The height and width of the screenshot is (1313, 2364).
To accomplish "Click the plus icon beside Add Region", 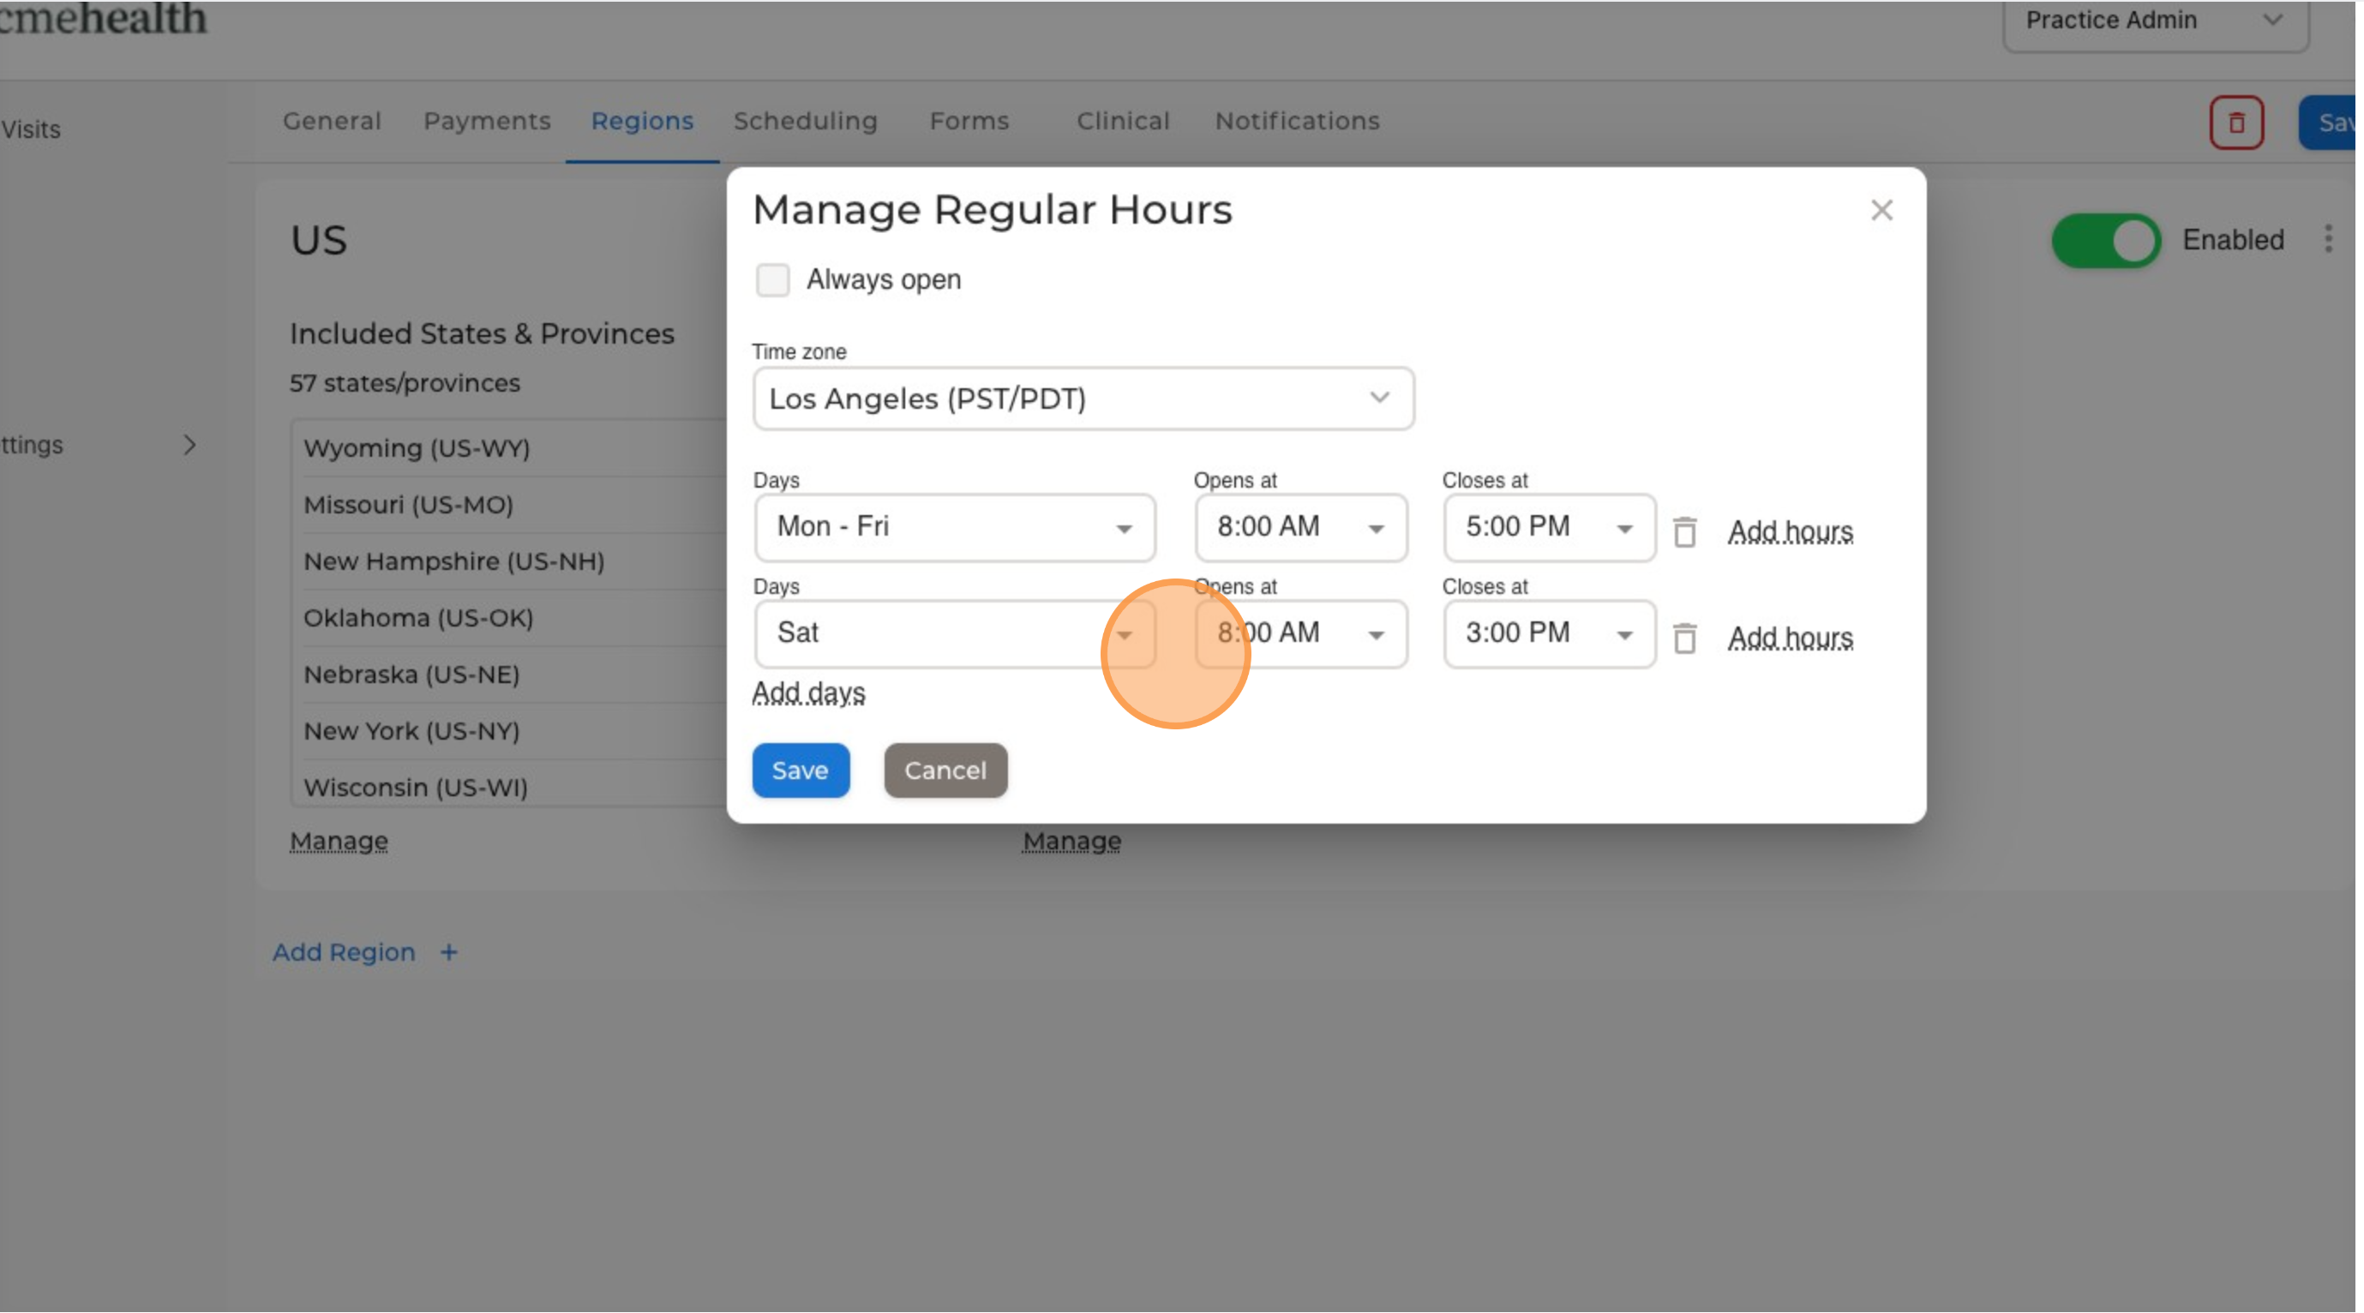I will tap(449, 952).
